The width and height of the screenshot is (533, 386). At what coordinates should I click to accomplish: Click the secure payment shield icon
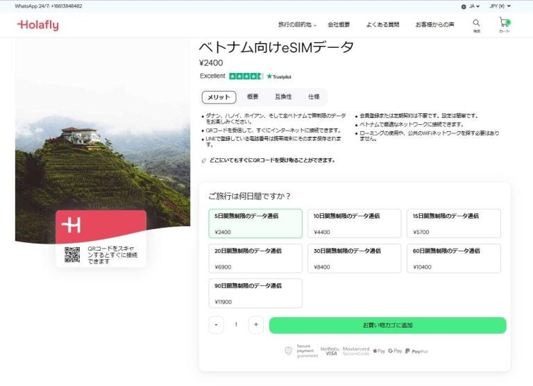[288, 351]
